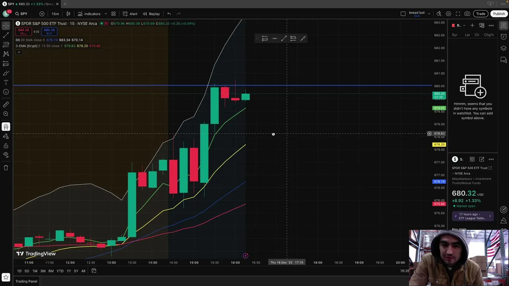Open the watchlist advanced view icon
The image size is (509, 286).
click(x=482, y=25)
